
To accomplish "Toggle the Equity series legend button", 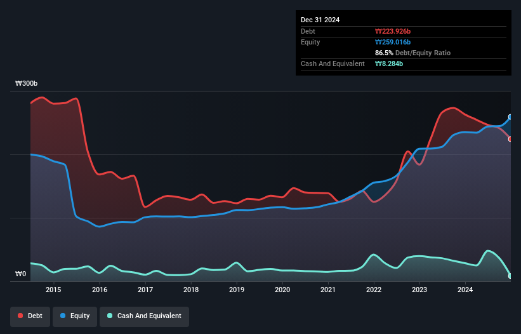I will coord(75,316).
